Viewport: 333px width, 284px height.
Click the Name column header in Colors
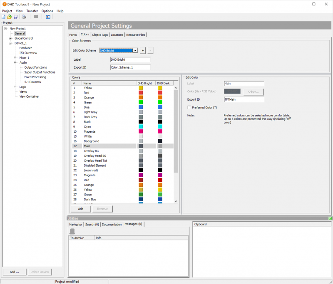(109, 83)
